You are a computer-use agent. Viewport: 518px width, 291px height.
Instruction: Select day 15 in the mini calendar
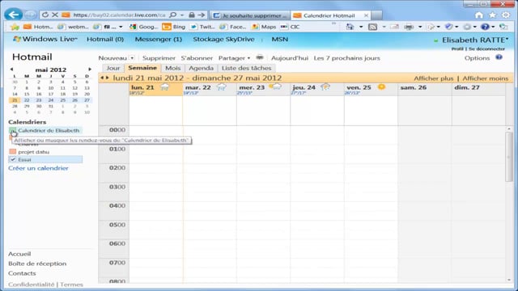click(27, 94)
